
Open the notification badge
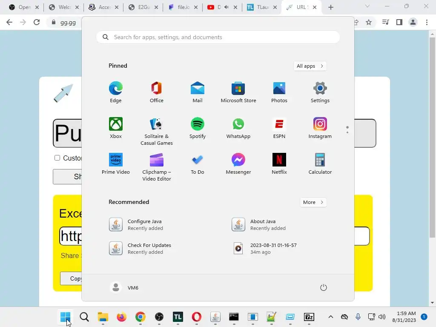coord(424,317)
